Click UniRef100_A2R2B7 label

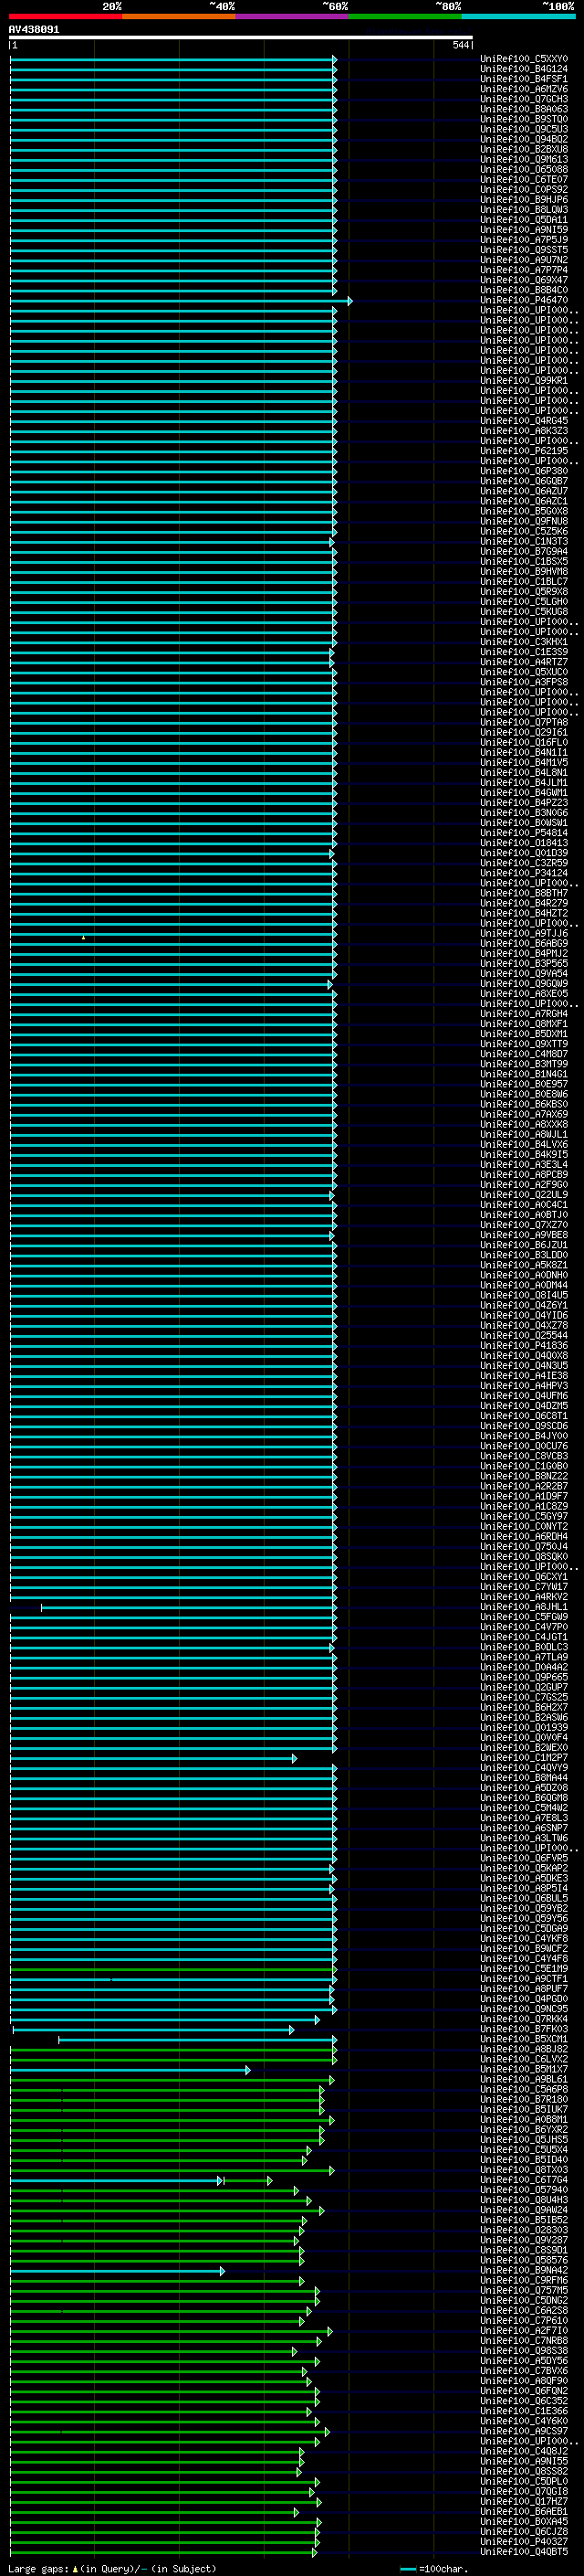(523, 1486)
